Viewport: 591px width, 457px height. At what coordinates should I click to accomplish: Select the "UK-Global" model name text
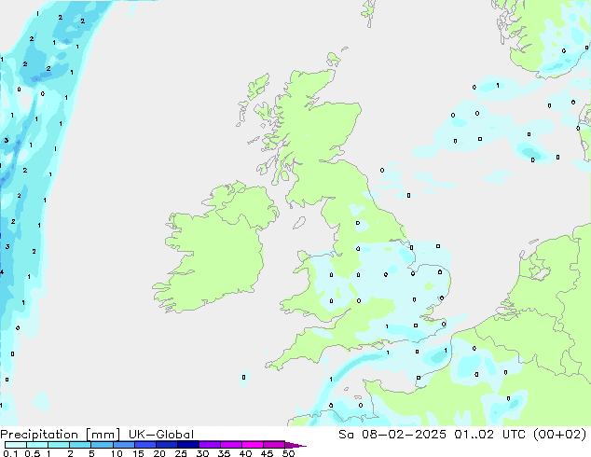click(x=161, y=435)
